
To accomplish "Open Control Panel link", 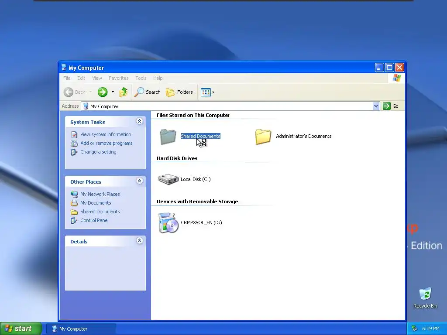I will [94, 220].
